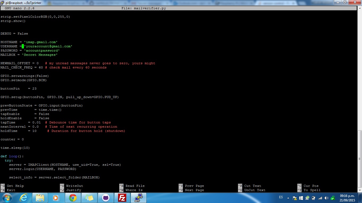
Task: Click the 'strip.show()' line
Action: pos(13,21)
